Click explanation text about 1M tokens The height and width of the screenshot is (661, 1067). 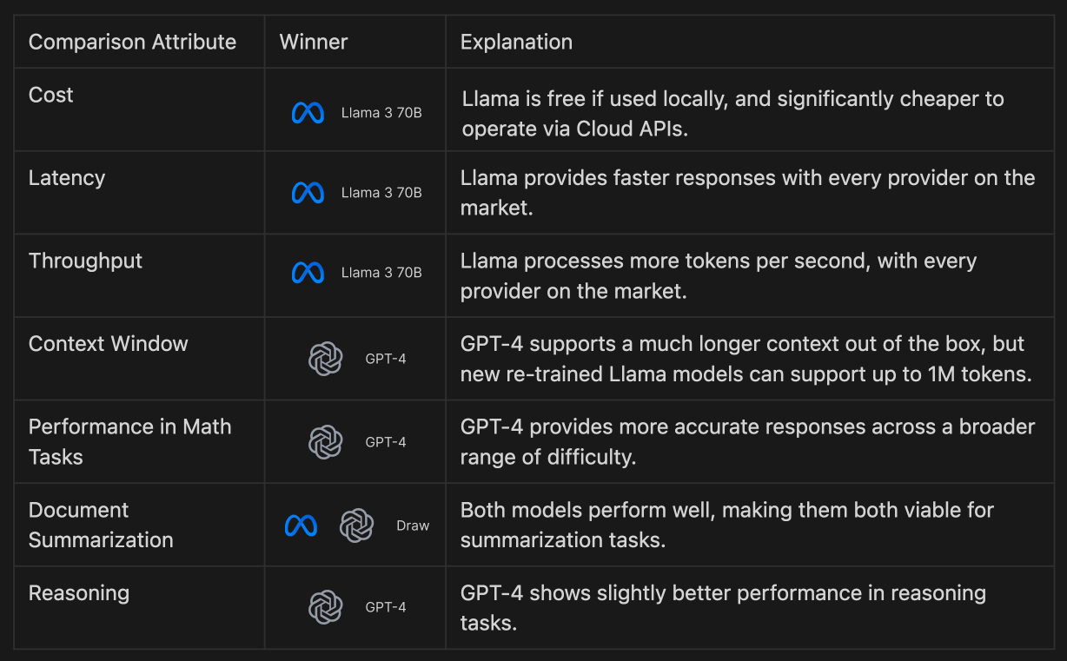(745, 374)
